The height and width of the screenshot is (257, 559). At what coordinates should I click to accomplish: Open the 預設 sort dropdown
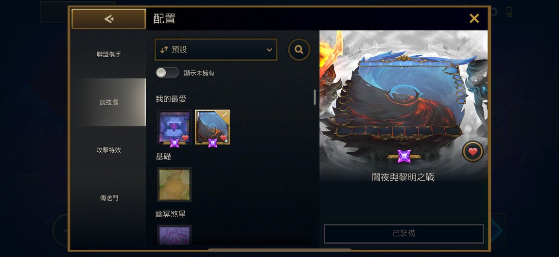[x=216, y=50]
